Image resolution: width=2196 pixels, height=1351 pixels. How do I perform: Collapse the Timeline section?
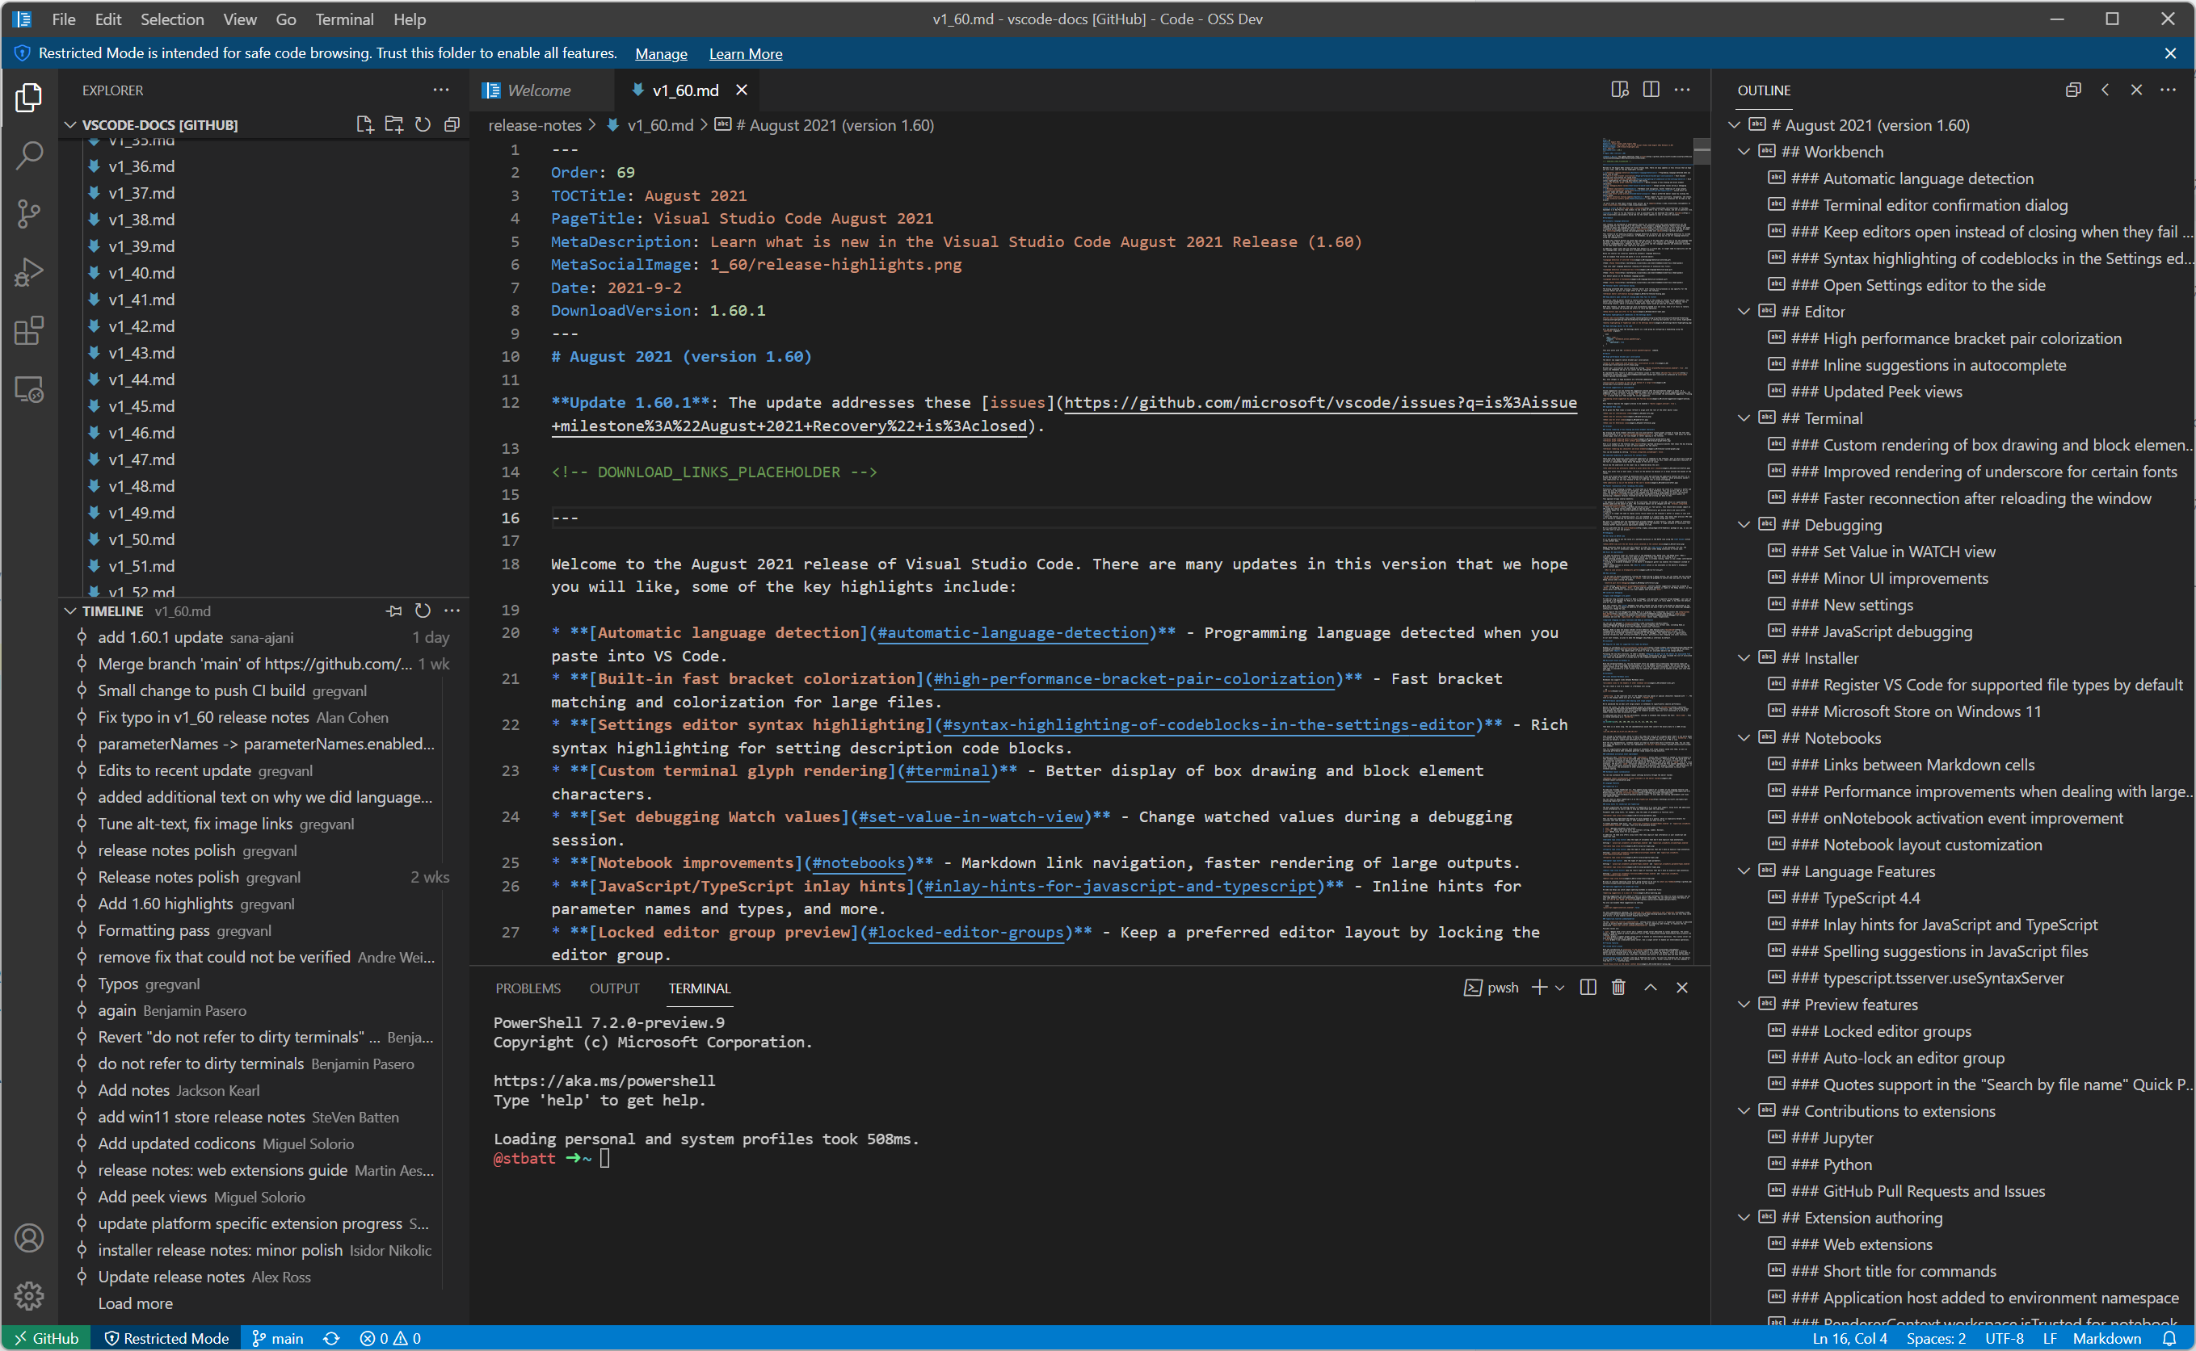coord(70,610)
